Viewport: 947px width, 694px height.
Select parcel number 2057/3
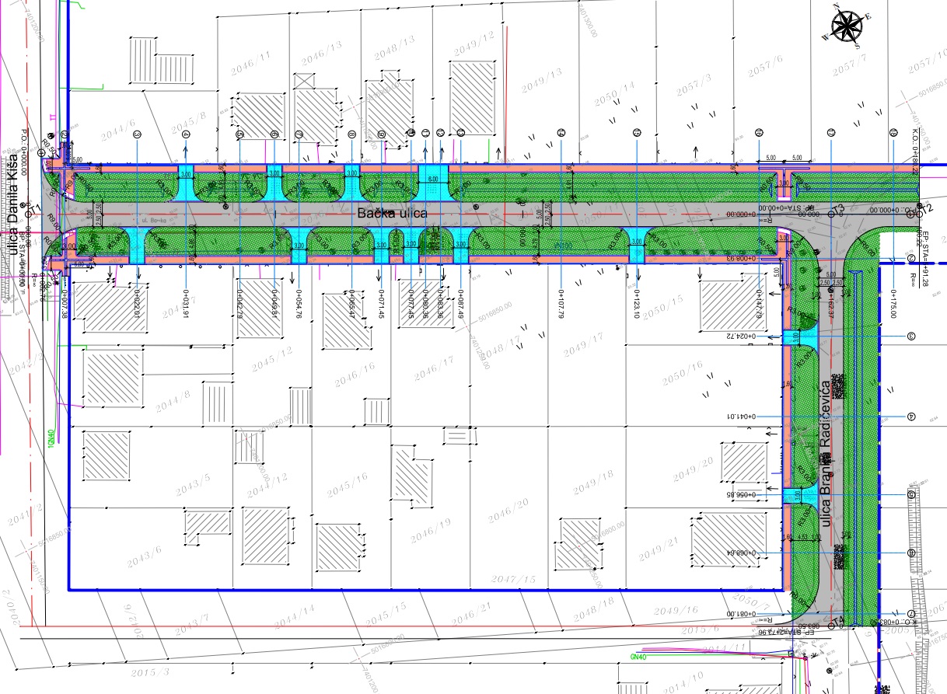[x=694, y=84]
